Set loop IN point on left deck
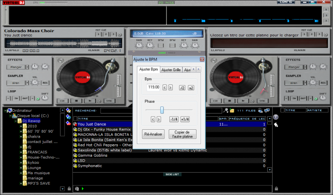This screenshot has width=333, height=195. [15, 98]
